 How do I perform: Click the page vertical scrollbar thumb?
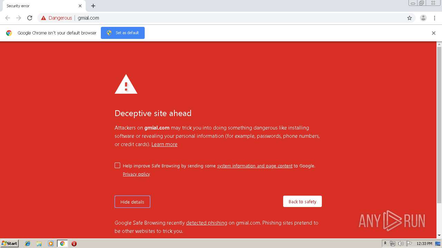coord(439,125)
